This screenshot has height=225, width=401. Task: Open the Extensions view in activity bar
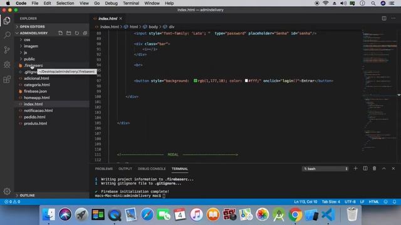click(7, 79)
